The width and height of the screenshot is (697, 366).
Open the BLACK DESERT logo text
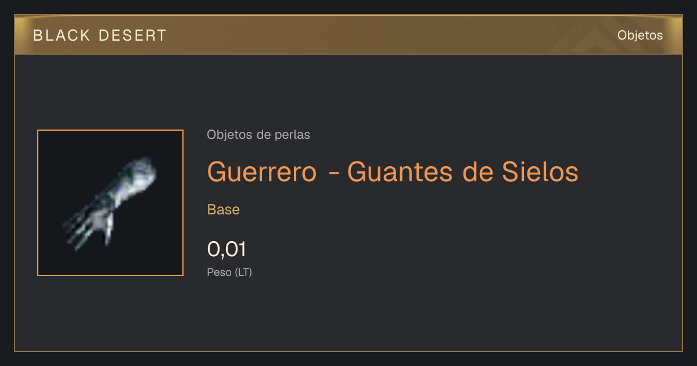point(100,35)
